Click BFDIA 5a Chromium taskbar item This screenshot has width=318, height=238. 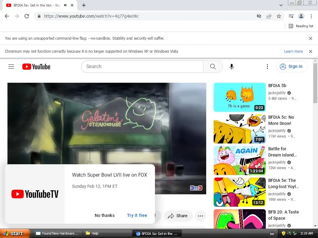click(x=157, y=234)
